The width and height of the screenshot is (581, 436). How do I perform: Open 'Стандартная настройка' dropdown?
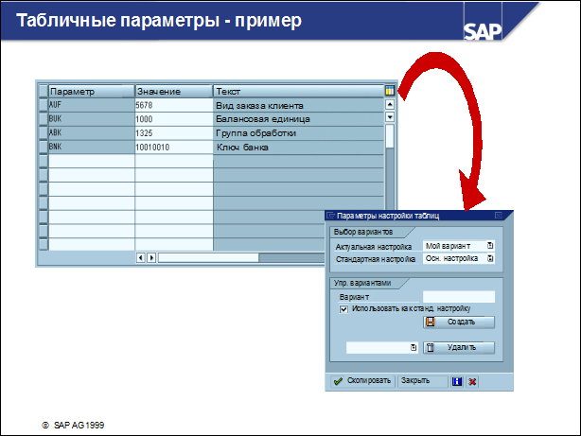(x=490, y=257)
